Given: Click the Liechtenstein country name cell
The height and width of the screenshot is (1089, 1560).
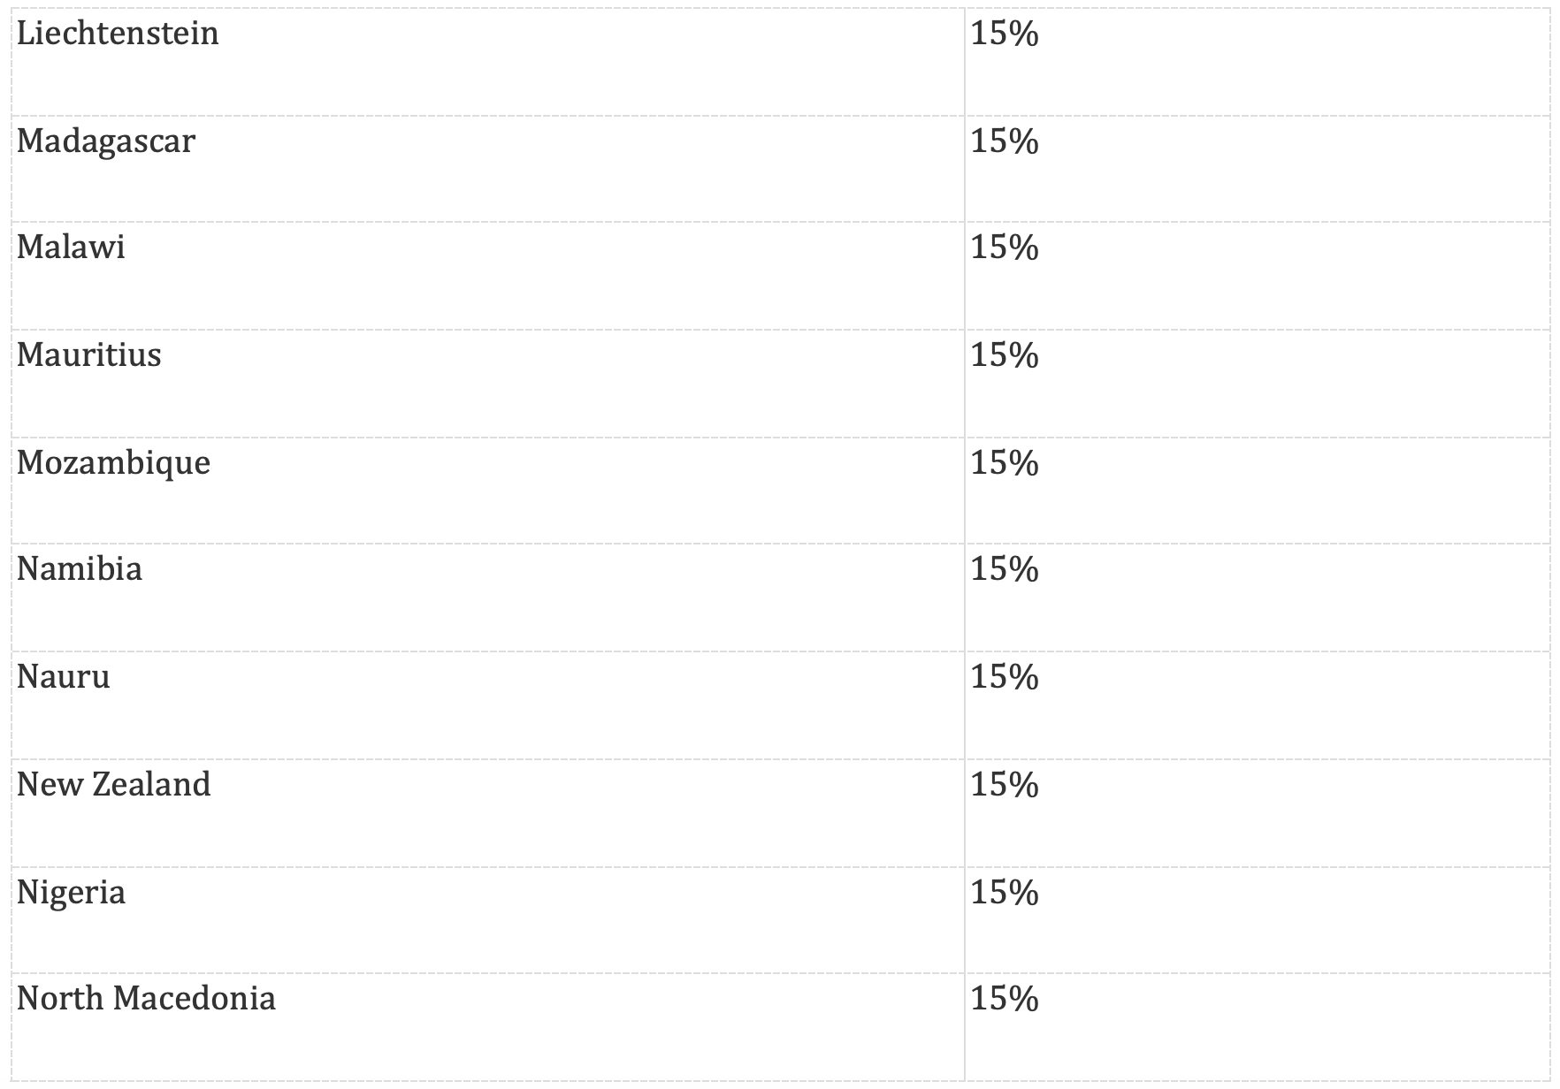Looking at the screenshot, I should 118,34.
